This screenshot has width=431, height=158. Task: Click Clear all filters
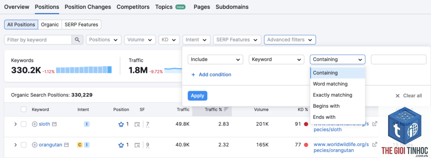[409, 96]
